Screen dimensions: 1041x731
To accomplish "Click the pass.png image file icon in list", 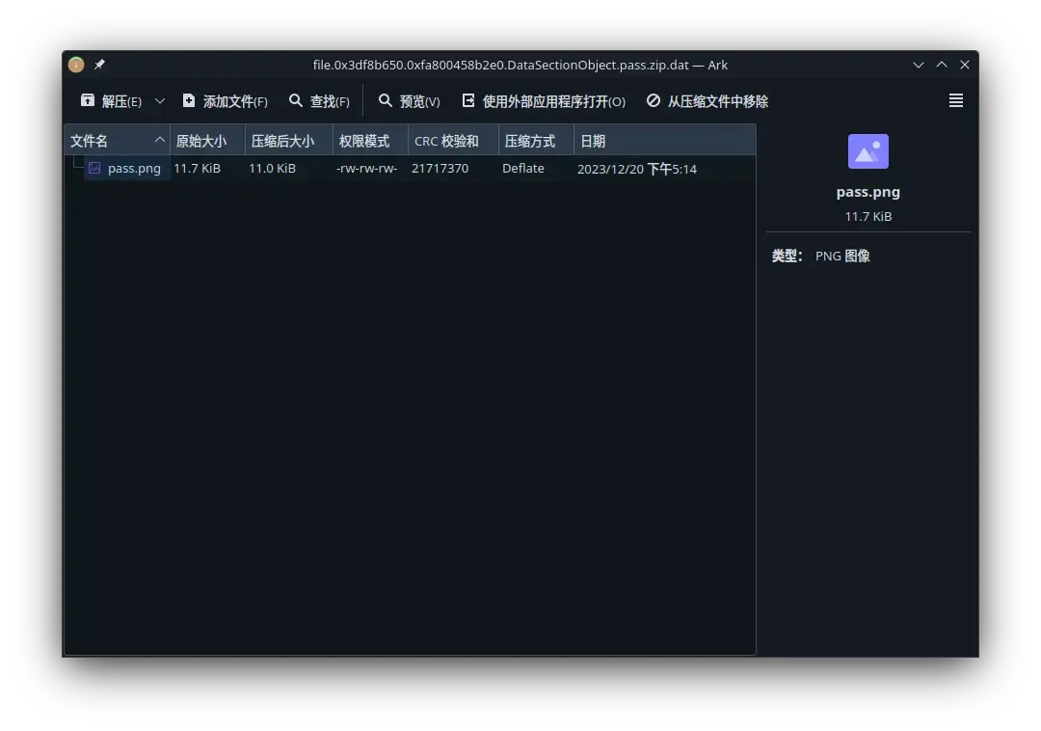I will (94, 169).
